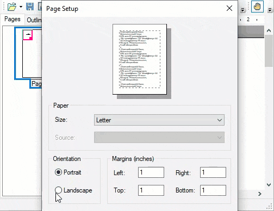274x211 pixels.
Task: Click the vertical scrollbar down arrow
Action: (x=269, y=185)
